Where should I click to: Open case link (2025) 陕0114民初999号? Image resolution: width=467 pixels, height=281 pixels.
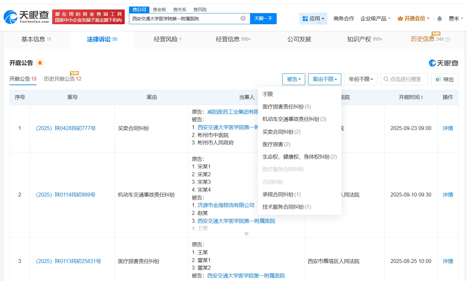point(66,195)
